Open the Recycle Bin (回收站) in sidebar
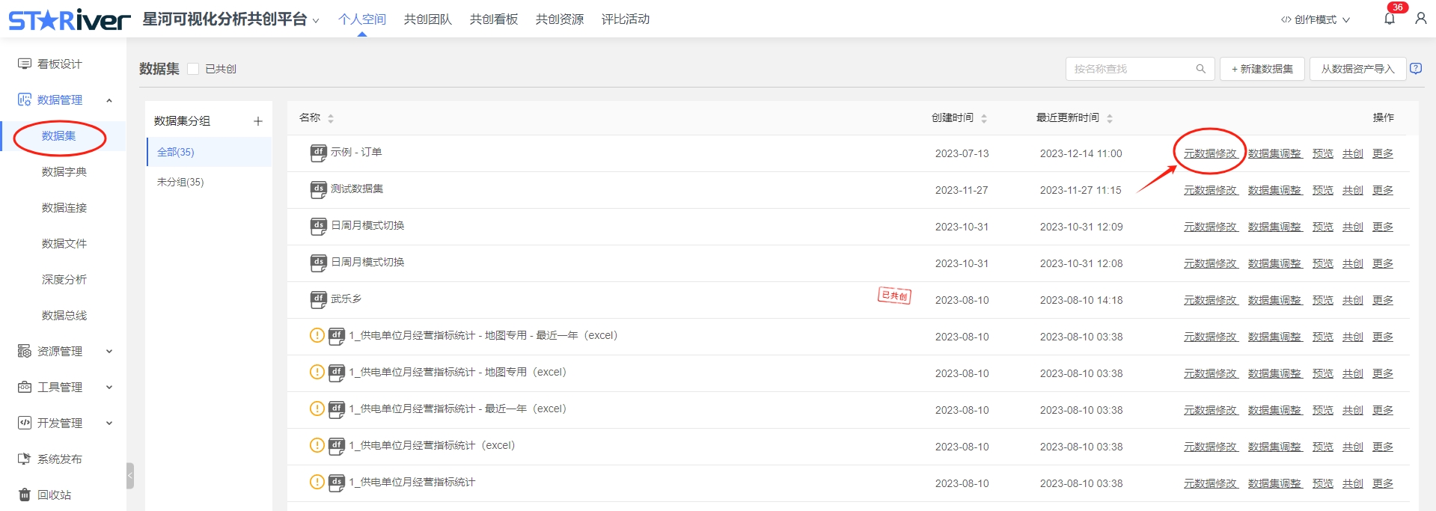The image size is (1436, 511). [54, 495]
